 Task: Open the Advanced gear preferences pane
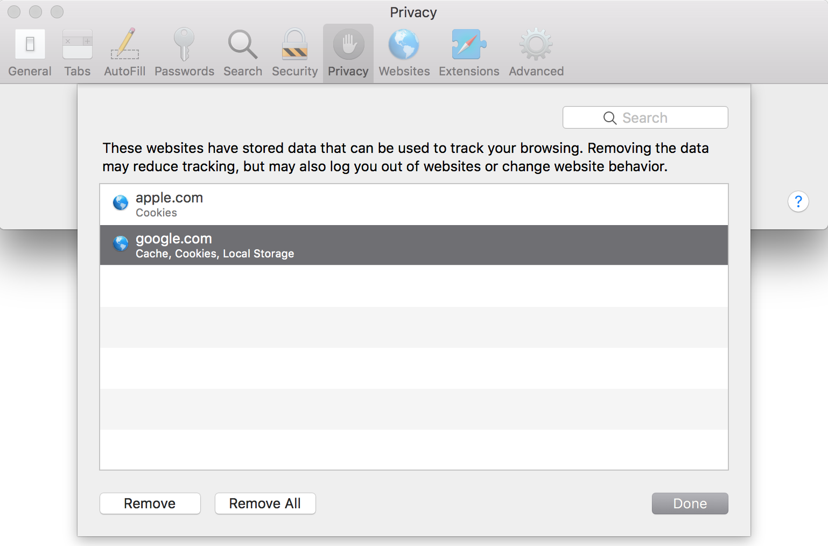pos(536,53)
